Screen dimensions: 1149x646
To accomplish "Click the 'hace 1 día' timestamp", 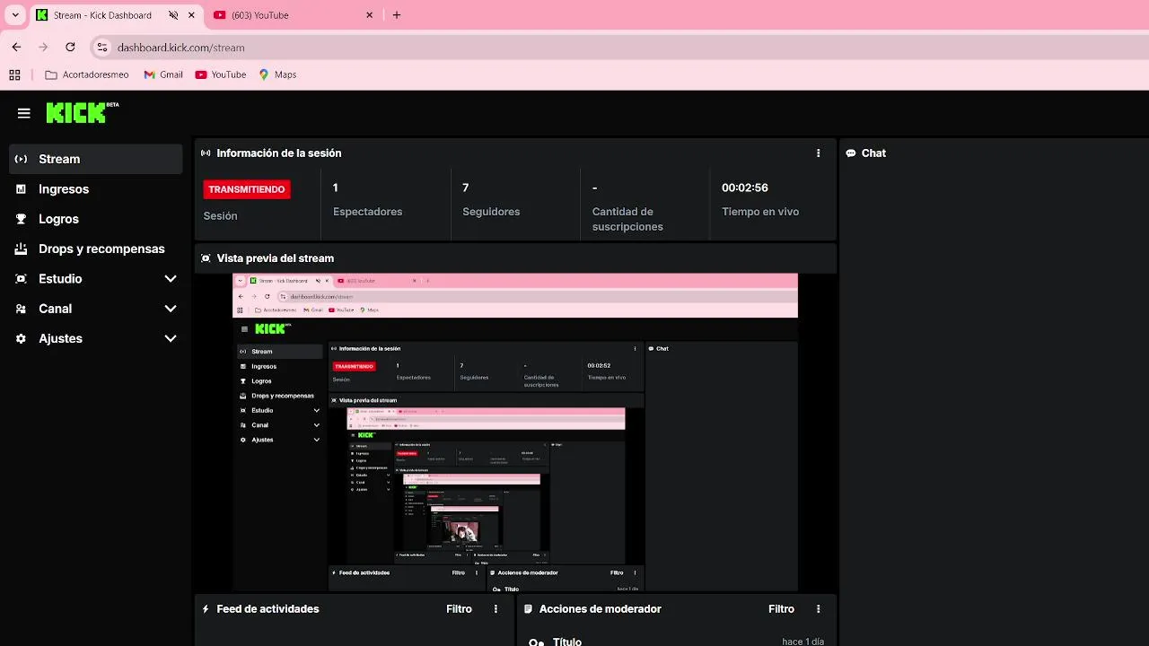I will [x=803, y=642].
